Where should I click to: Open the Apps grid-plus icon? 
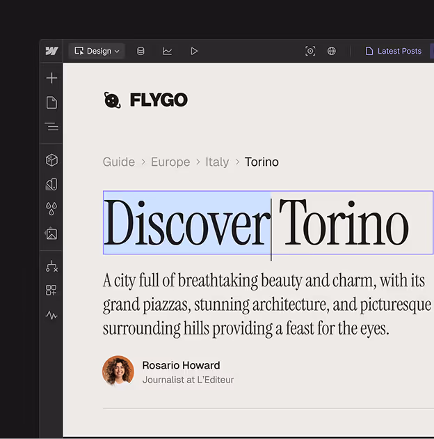click(x=51, y=291)
